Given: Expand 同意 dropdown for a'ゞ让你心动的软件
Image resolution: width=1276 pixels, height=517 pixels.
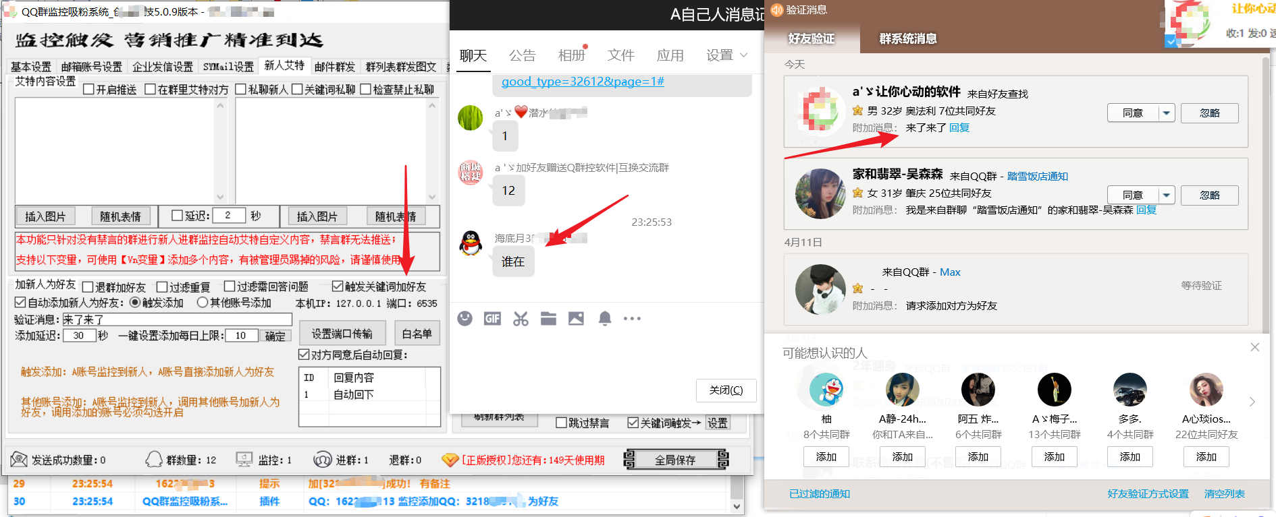Looking at the screenshot, I should [x=1167, y=113].
